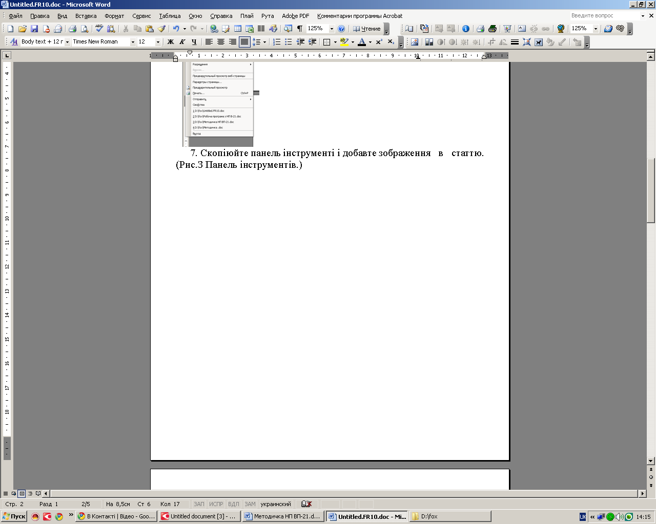
Task: Undo the last action
Action: pos(176,29)
